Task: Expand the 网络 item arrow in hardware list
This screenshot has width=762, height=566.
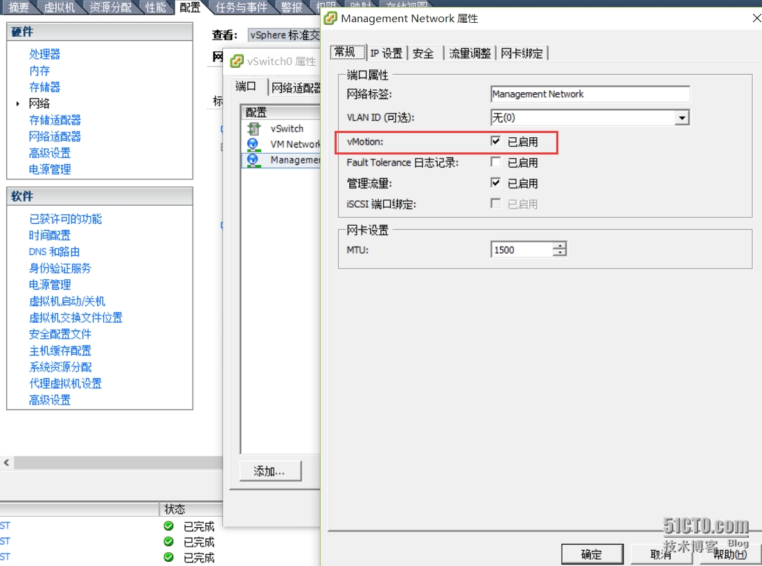Action: [18, 103]
